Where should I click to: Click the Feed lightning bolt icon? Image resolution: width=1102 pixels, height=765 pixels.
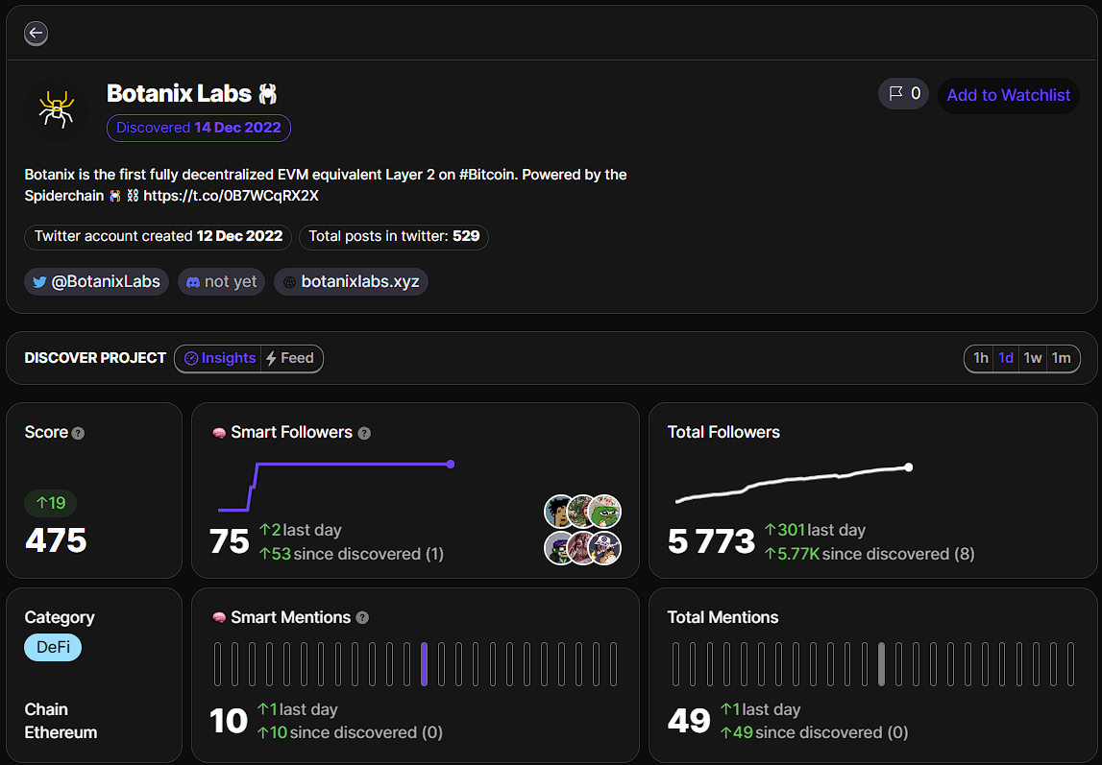coord(271,359)
